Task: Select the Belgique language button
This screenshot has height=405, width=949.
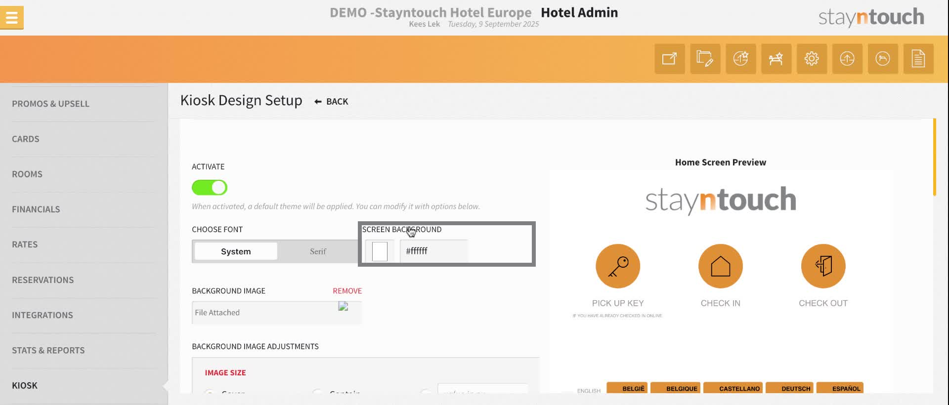Action: pos(675,388)
